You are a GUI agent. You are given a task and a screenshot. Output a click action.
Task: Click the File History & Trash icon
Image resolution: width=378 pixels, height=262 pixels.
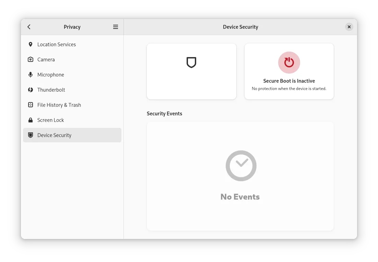(x=31, y=105)
